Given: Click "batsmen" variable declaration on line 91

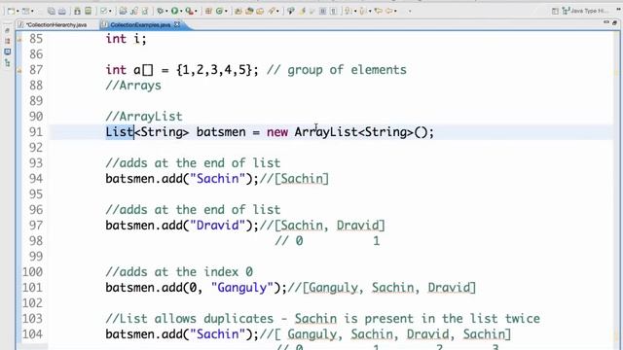Looking at the screenshot, I should pyautogui.click(x=221, y=132).
